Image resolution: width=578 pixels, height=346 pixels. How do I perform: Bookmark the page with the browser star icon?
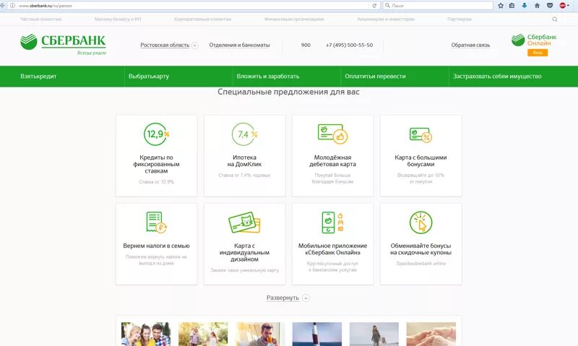501,6
